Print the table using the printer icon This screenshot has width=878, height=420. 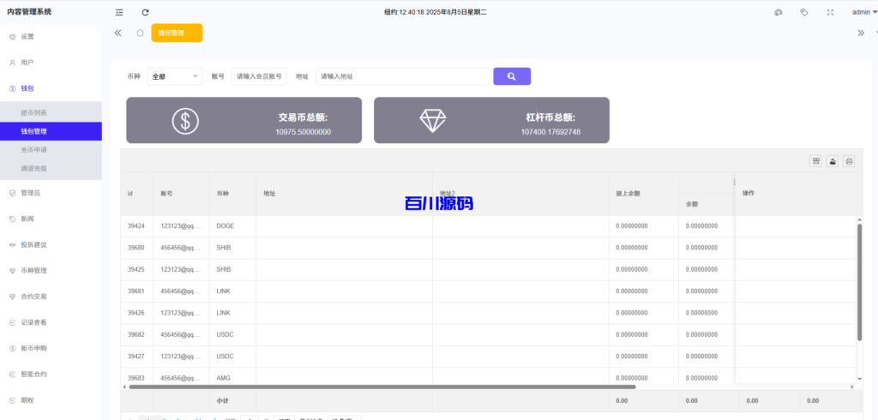(x=849, y=161)
